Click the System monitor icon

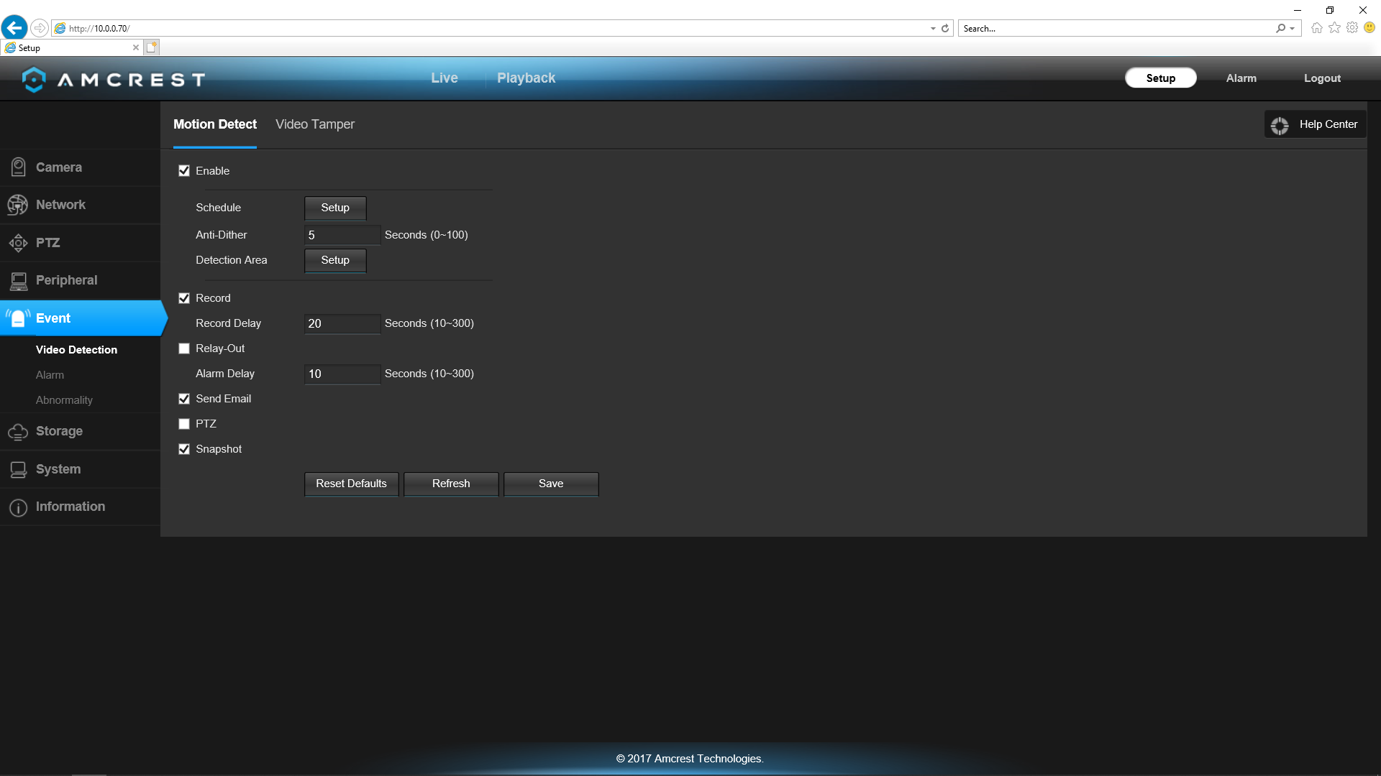pos(19,470)
